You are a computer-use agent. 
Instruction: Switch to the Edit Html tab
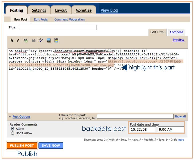click(x=157, y=32)
